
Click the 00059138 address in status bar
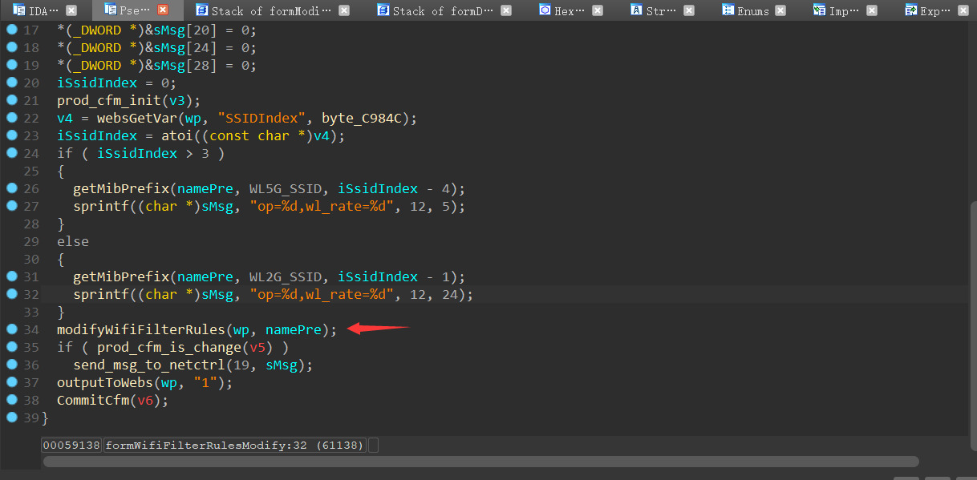71,445
